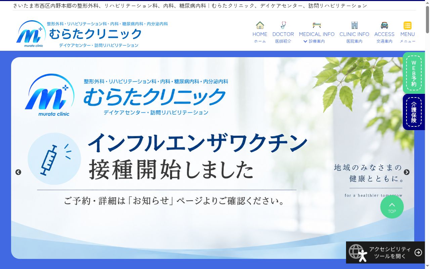Show previous slide with left arrow
This screenshot has width=430, height=269.
(x=18, y=172)
